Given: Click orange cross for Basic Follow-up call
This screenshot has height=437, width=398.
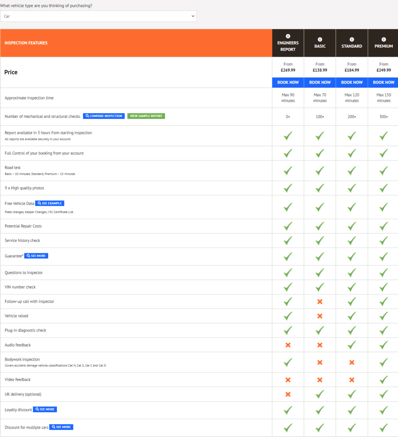Looking at the screenshot, I should coord(320,302).
